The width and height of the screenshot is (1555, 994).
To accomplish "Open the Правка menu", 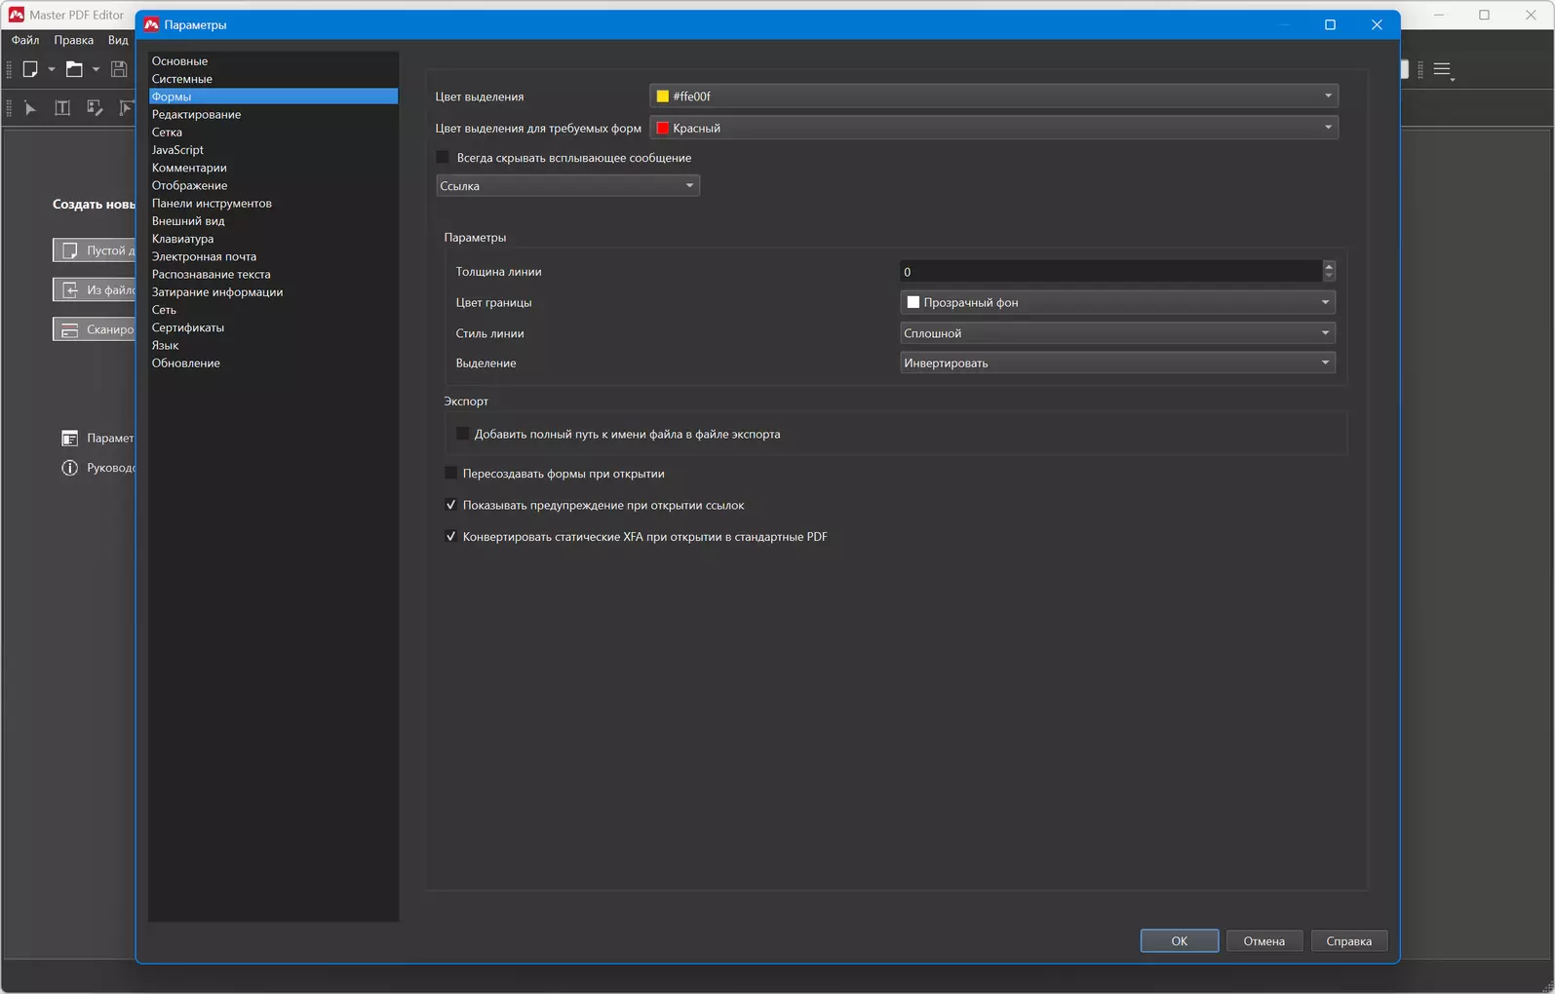I will click(x=74, y=40).
